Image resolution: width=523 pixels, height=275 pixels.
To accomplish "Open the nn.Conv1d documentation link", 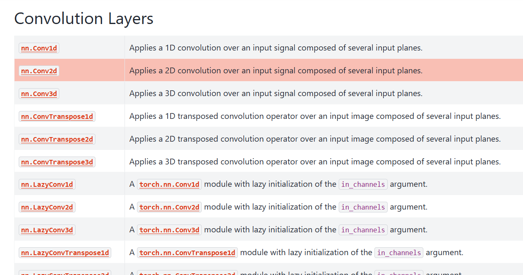I will 39,48.
